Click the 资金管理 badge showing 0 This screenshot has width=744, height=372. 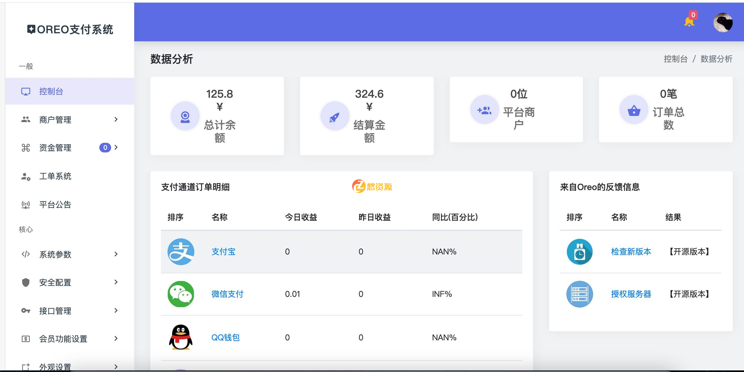pyautogui.click(x=106, y=148)
